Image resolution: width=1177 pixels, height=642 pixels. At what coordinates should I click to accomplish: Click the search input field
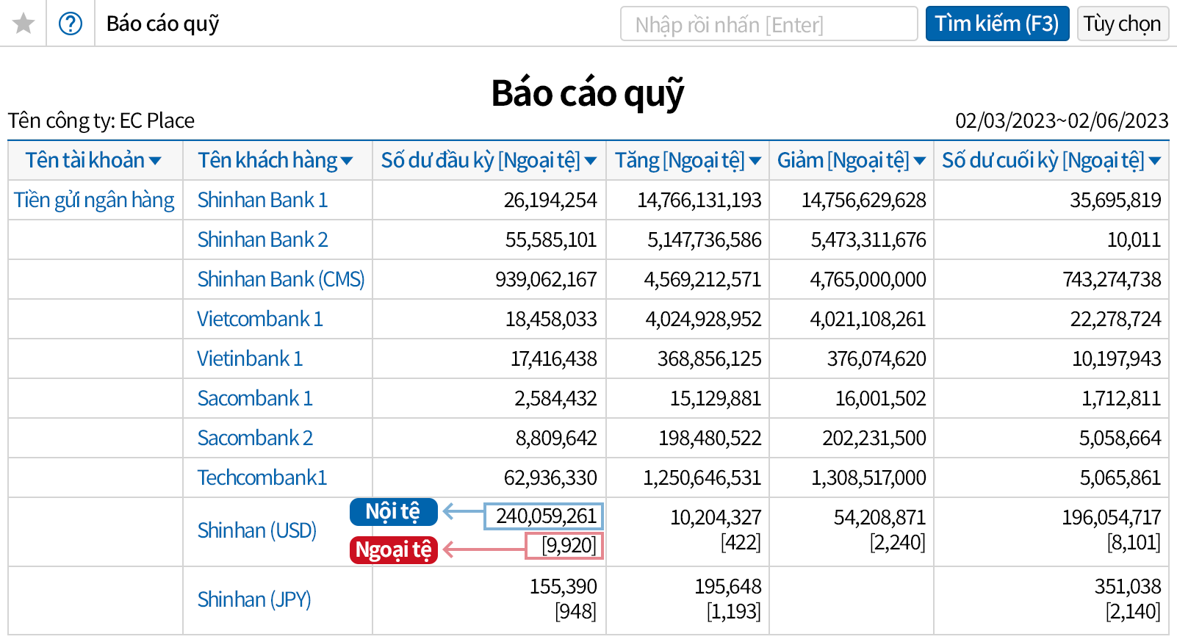pos(768,24)
